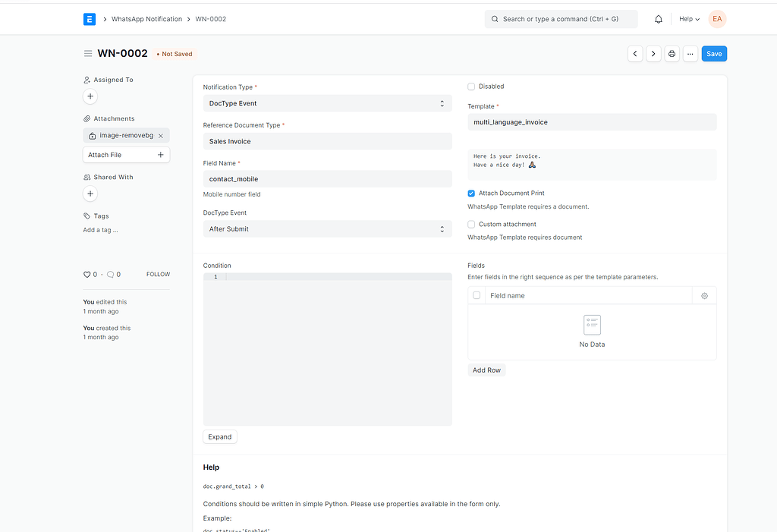Select all rows checkbox in Fields table
The width and height of the screenshot is (777, 532).
pyautogui.click(x=477, y=295)
